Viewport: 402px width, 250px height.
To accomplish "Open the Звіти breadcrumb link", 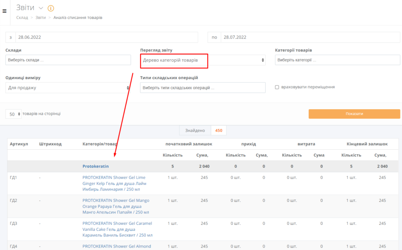I will click(x=41, y=18).
